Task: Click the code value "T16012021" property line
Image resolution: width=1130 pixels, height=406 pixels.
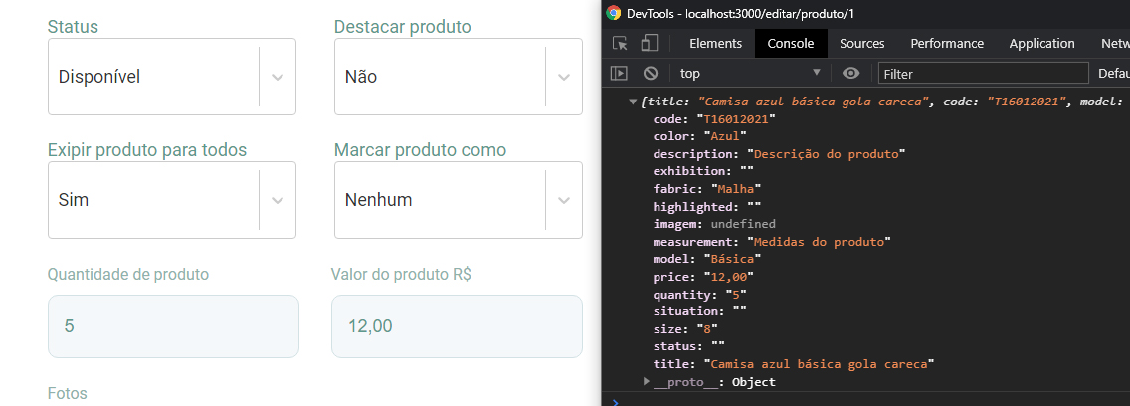Action: 713,119
